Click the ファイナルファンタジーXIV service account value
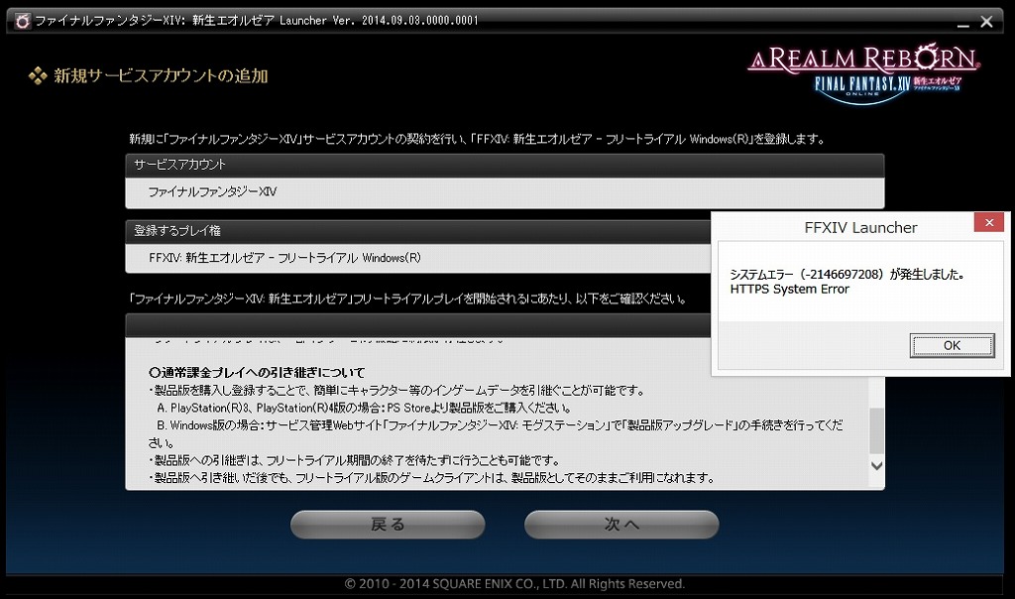Screen dimensions: 1015x599 point(212,191)
